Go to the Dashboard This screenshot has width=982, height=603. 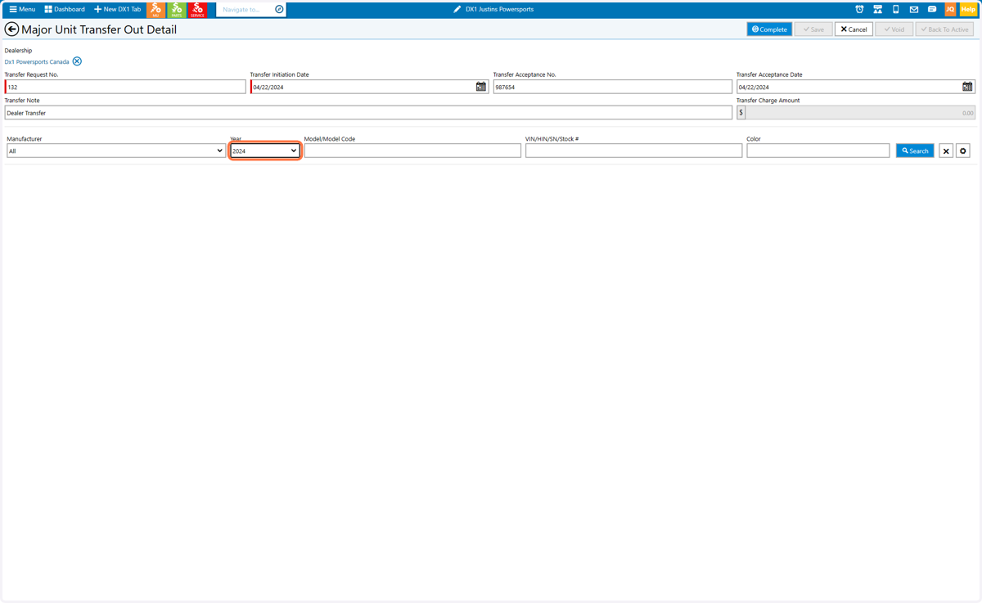coord(65,9)
